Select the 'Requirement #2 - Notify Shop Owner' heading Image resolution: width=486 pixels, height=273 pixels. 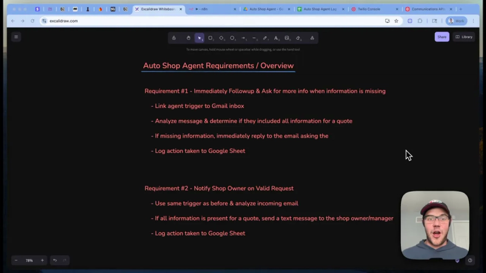point(219,188)
